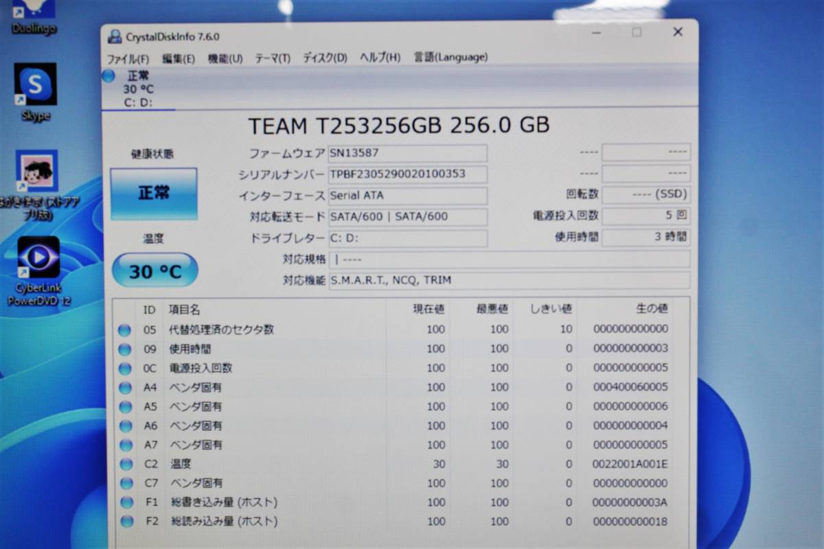Click raw value 000400060005
This screenshot has height=549, width=824.
(x=630, y=387)
